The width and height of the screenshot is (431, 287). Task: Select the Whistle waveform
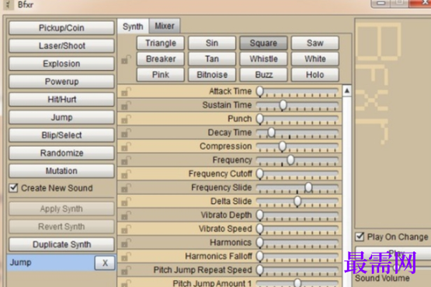pyautogui.click(x=263, y=59)
